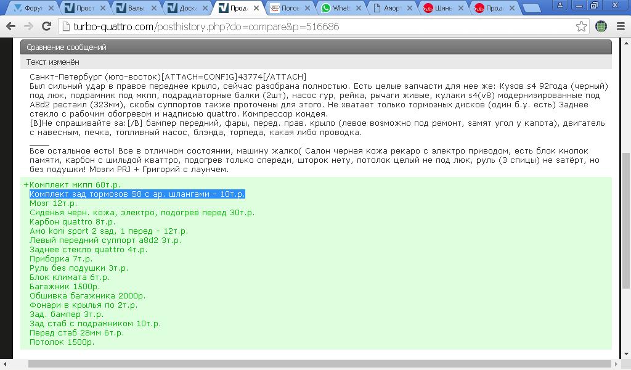Reload the page with refresh icon
This screenshot has width=631, height=370.
coord(46,27)
